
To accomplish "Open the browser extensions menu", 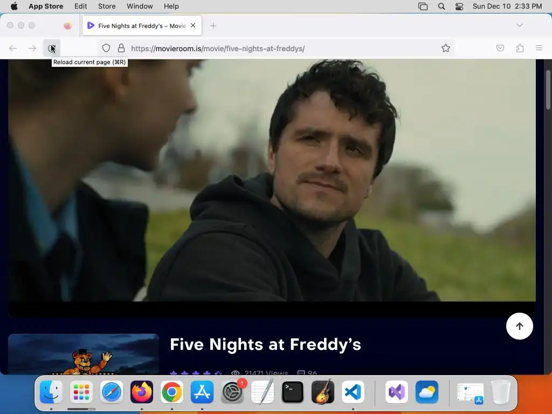I will (520, 48).
